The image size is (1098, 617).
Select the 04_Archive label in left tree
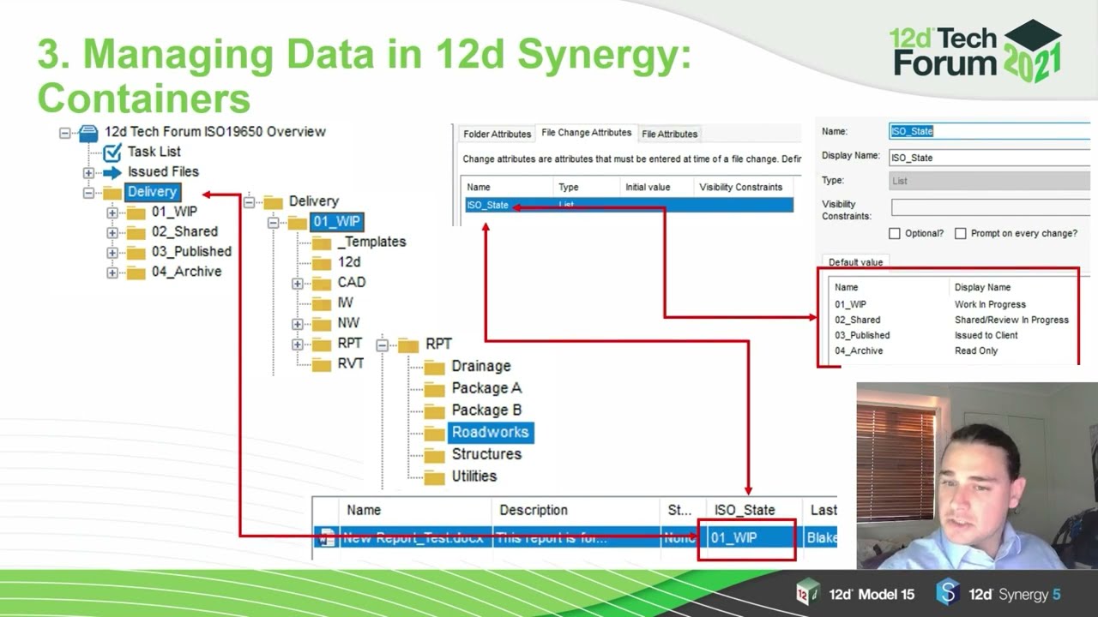186,272
